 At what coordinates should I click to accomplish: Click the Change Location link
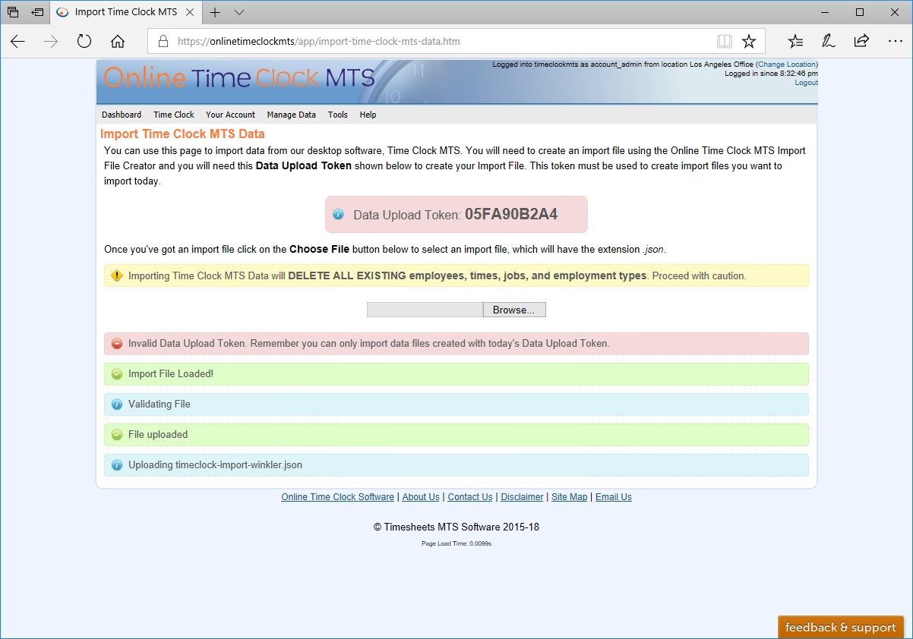(787, 65)
